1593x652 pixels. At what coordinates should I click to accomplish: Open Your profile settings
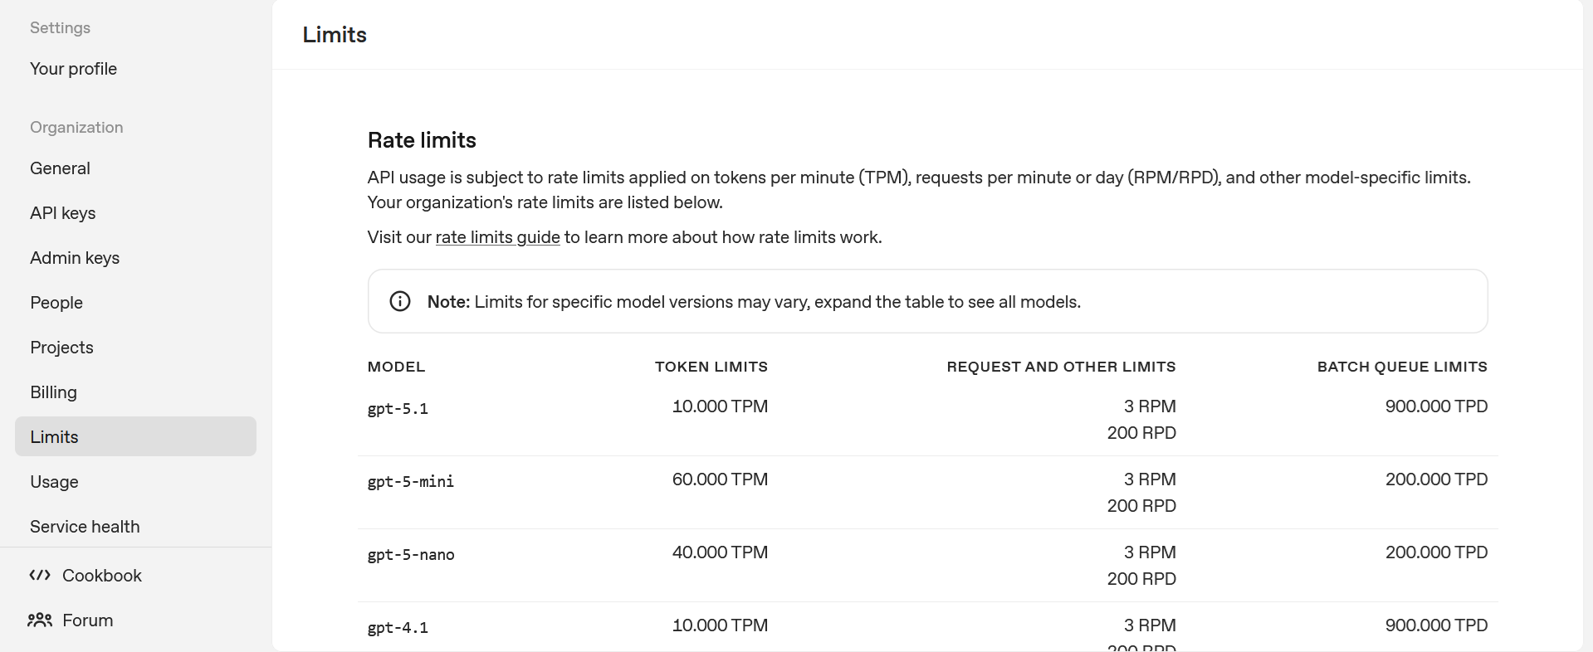pos(73,69)
